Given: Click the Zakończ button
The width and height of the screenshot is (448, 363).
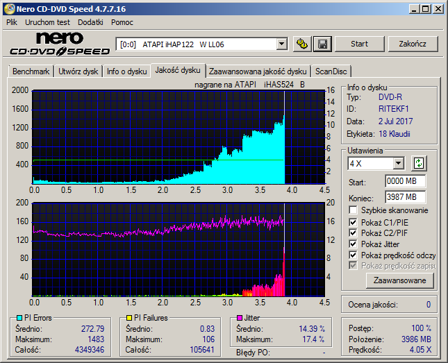Looking at the screenshot, I should [x=413, y=44].
